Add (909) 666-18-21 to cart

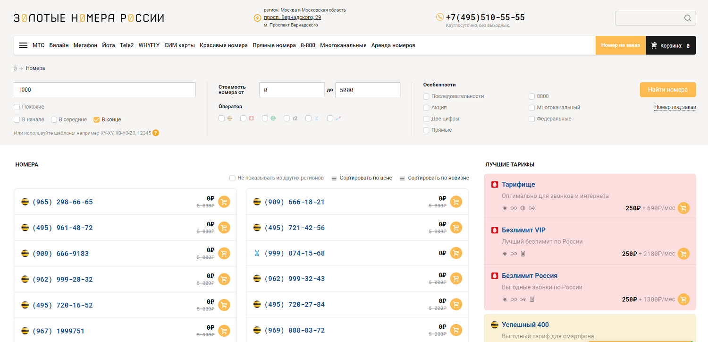click(x=456, y=202)
